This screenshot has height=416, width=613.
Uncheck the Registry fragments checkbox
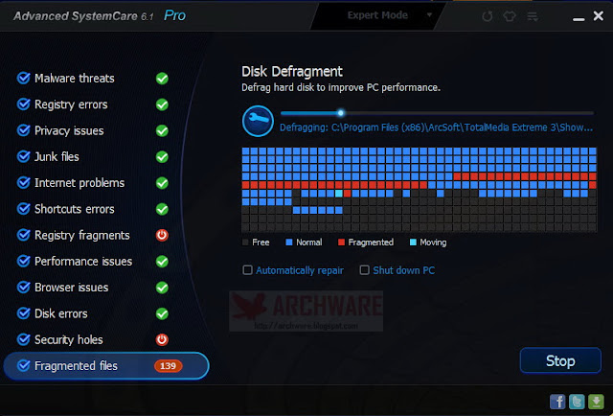(23, 235)
